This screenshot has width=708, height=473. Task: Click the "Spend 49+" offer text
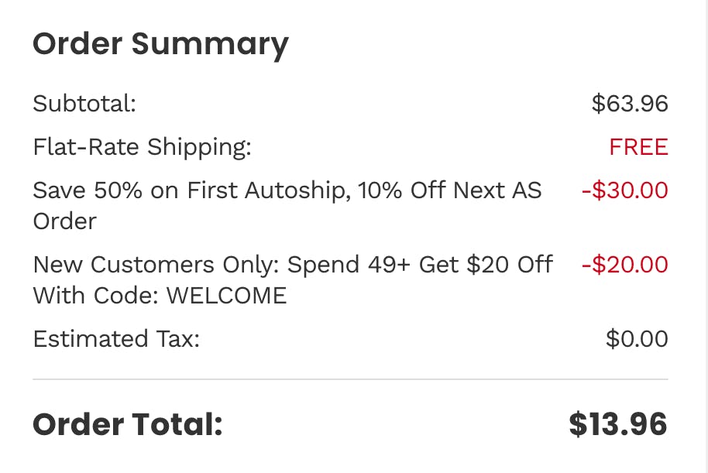pyautogui.click(x=349, y=265)
